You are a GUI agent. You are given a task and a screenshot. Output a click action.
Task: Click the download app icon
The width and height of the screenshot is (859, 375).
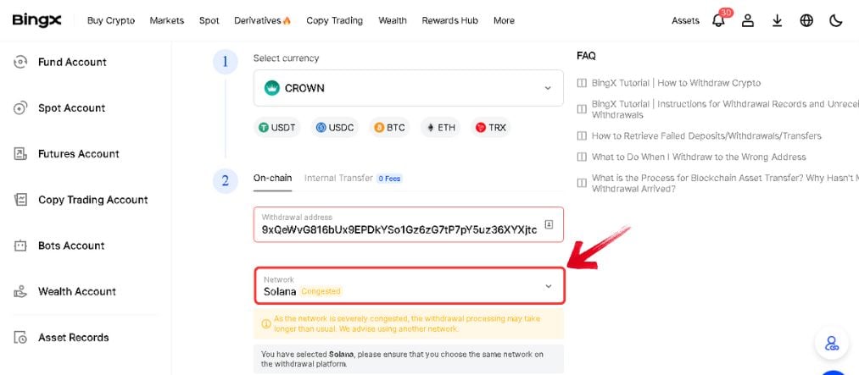pos(777,21)
